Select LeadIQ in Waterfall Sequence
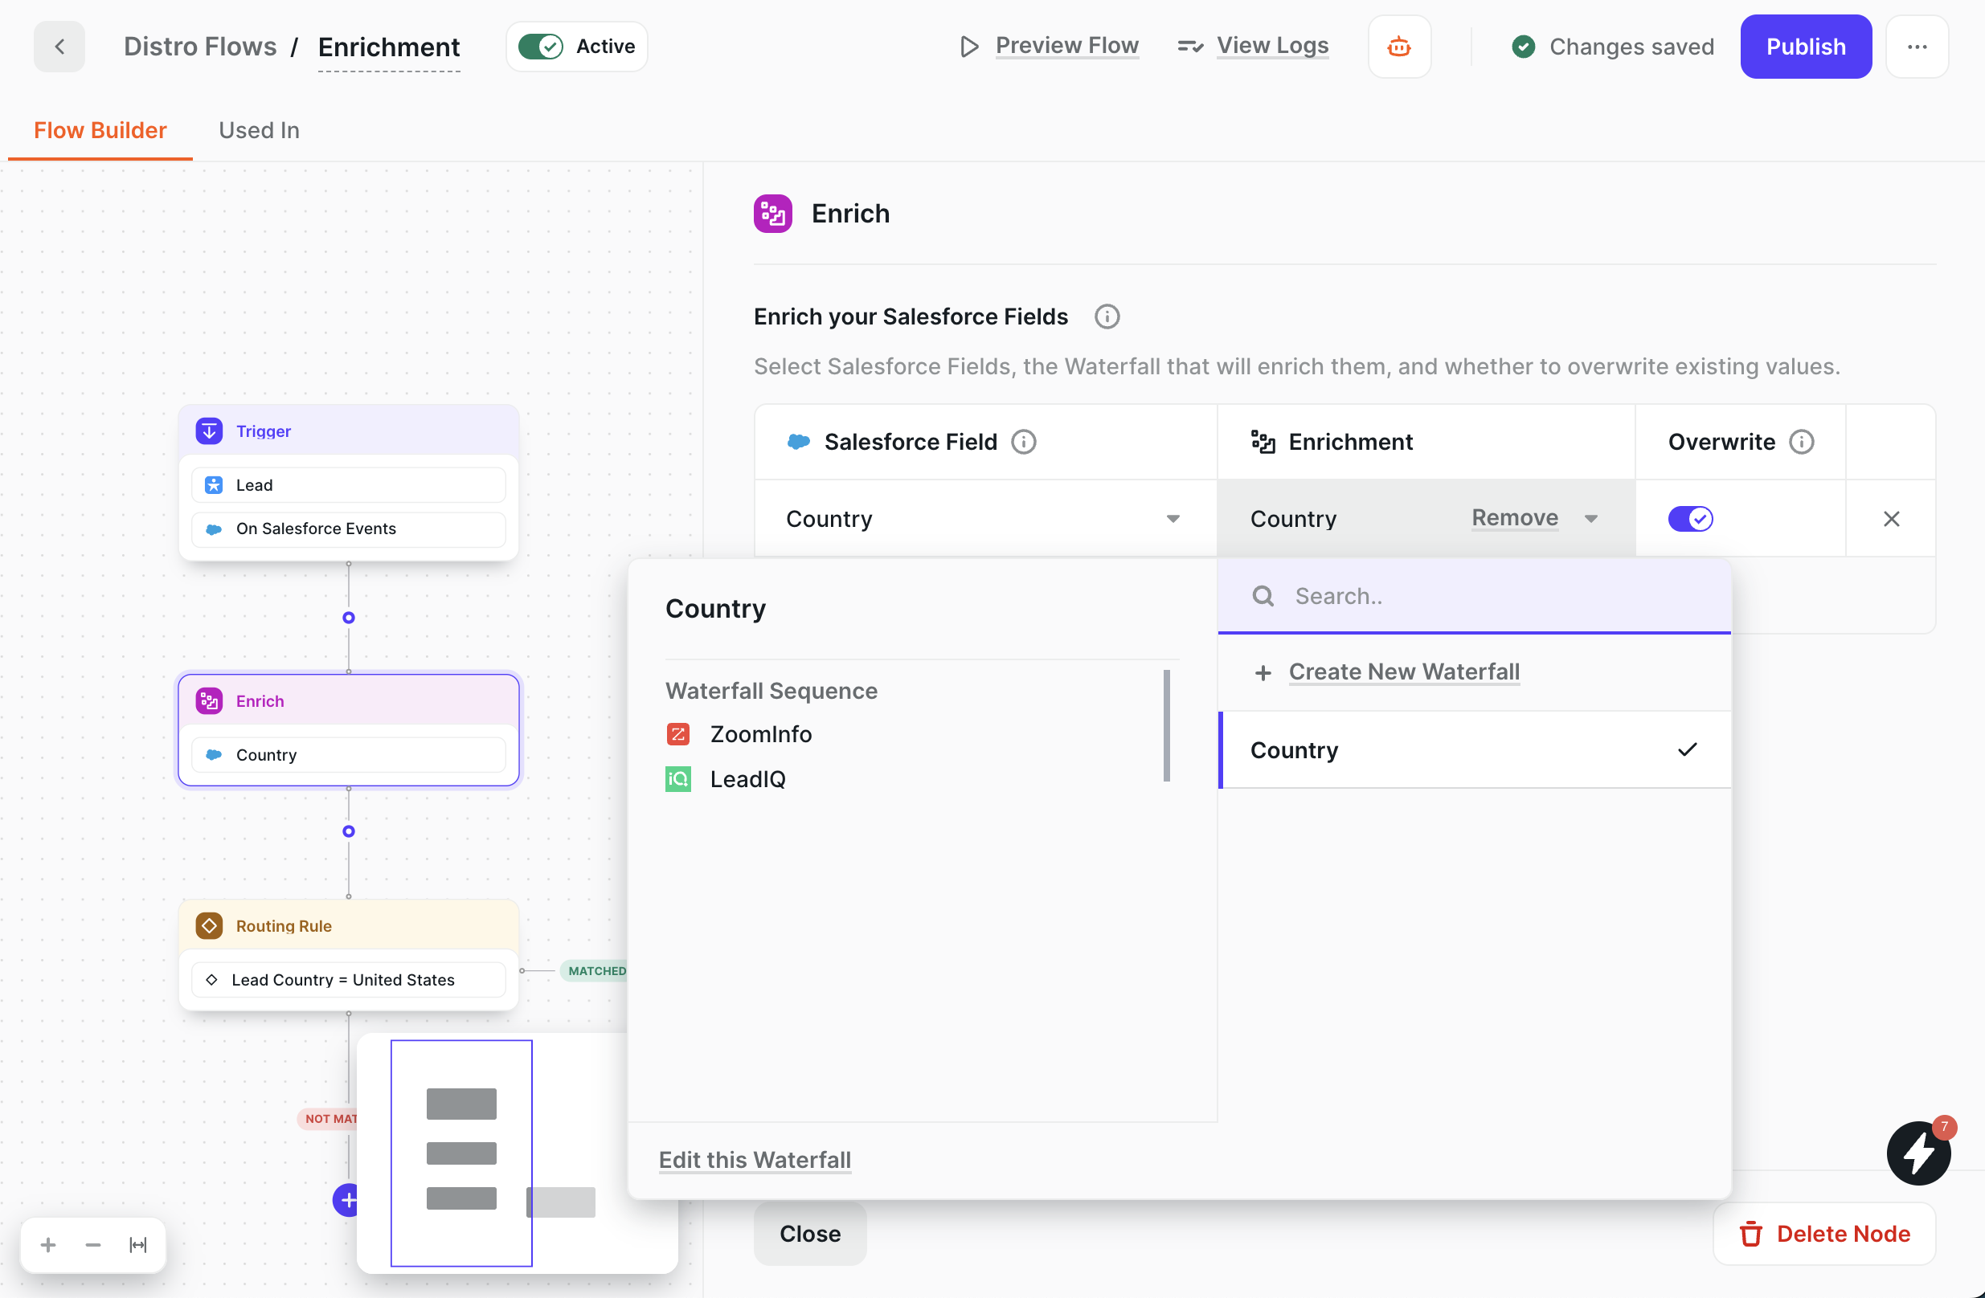This screenshot has width=1985, height=1298. click(x=747, y=779)
